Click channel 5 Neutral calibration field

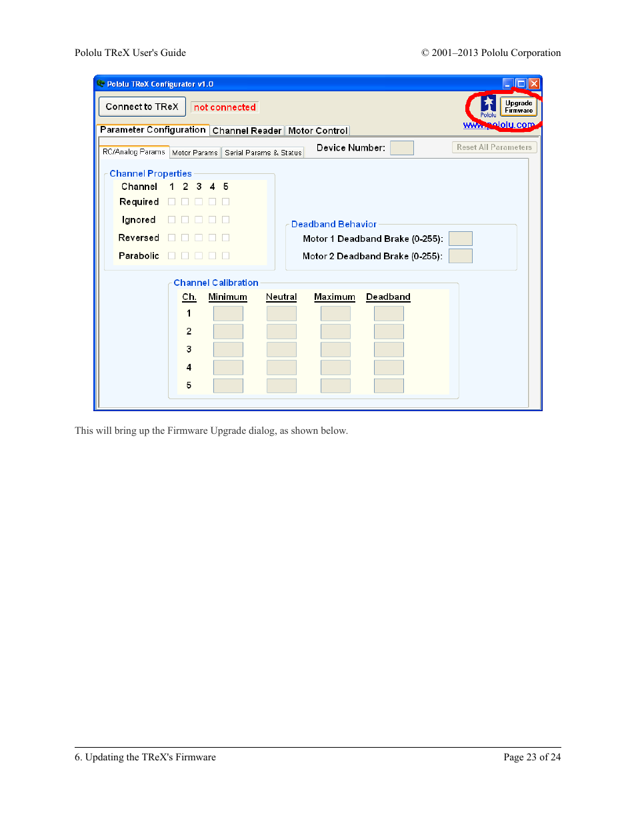click(x=281, y=386)
